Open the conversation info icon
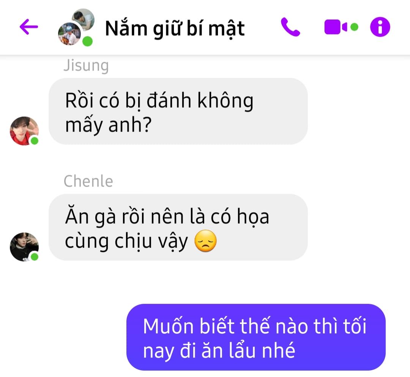Screen dimensions: 410x377 (x=380, y=27)
